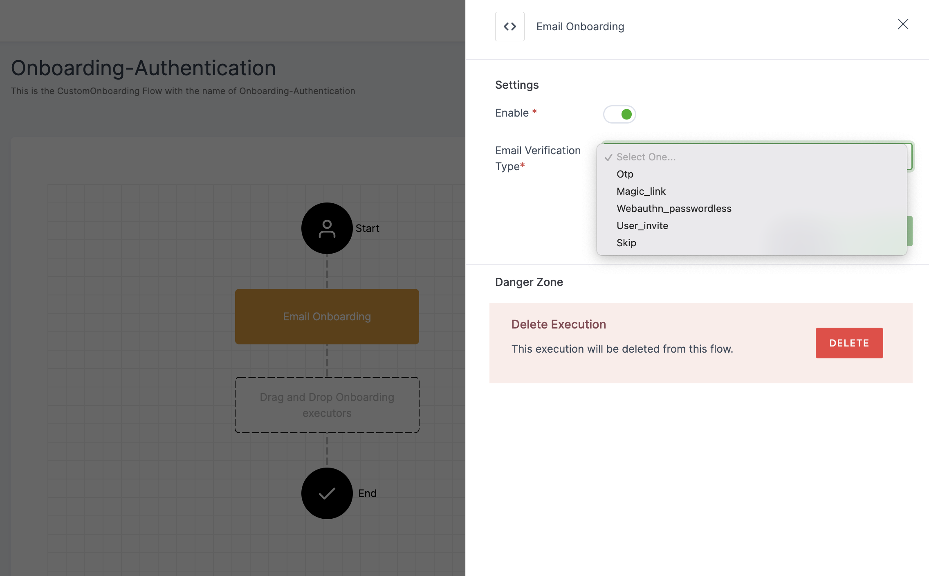
Task: Click the Delete Execution heading
Action: pos(559,324)
